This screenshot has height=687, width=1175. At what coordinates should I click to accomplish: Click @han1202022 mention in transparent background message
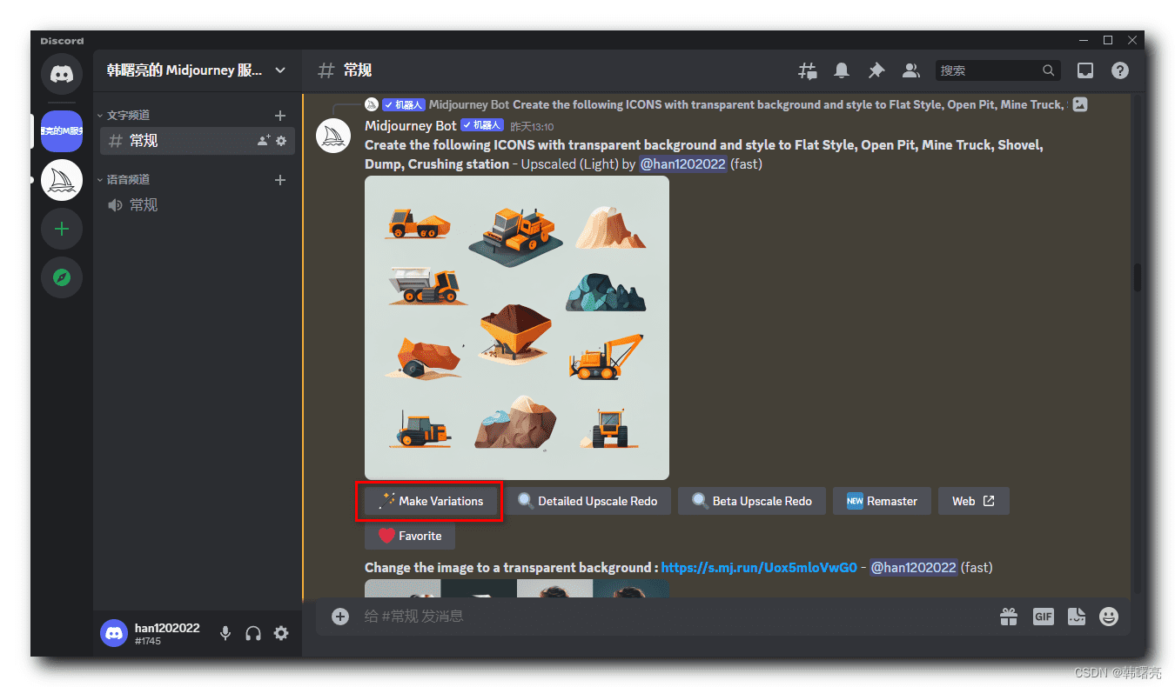914,568
